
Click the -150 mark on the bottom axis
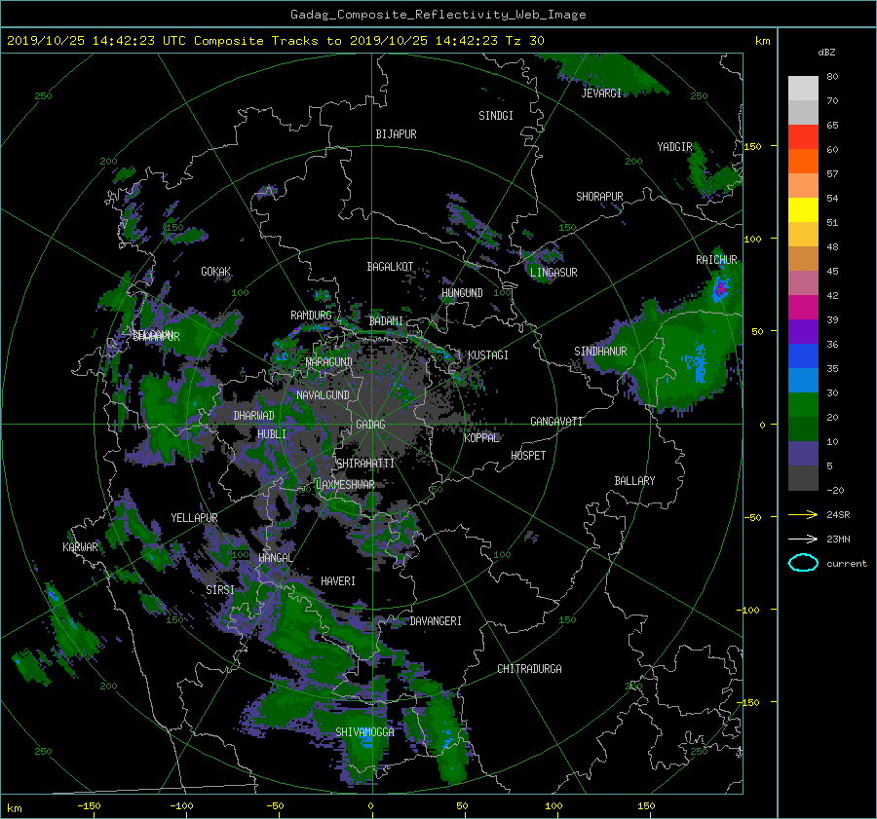(89, 806)
